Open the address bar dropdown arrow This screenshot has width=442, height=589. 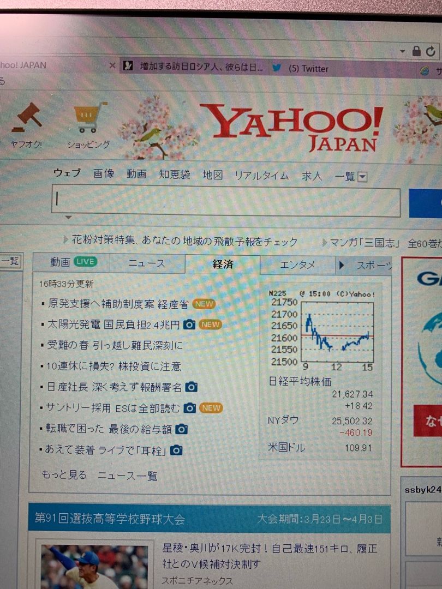403,51
